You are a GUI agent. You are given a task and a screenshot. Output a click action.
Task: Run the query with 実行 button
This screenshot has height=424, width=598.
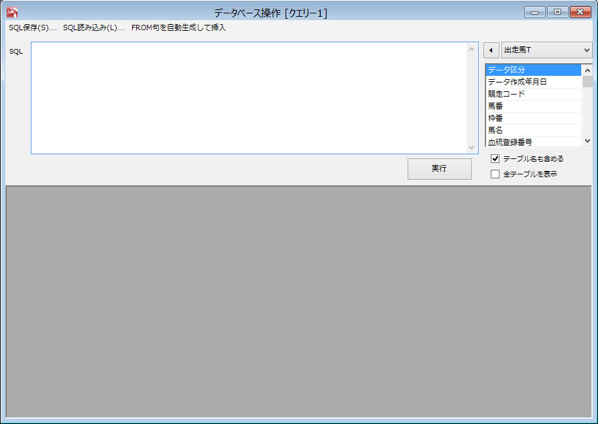pos(439,168)
